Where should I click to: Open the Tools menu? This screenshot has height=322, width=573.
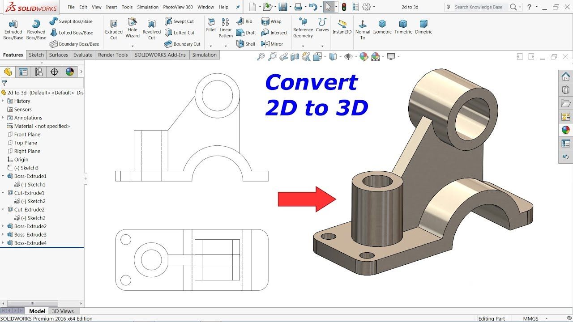127,7
